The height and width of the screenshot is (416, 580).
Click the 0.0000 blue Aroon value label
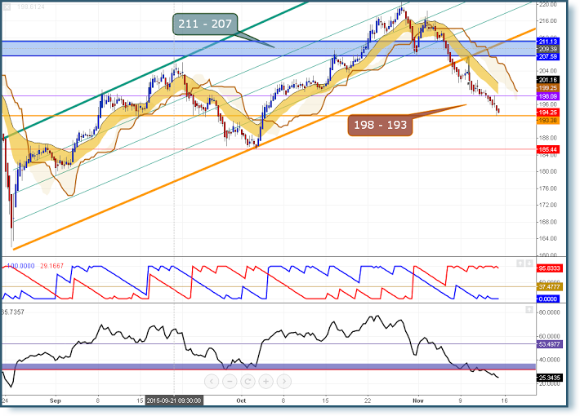(x=548, y=299)
